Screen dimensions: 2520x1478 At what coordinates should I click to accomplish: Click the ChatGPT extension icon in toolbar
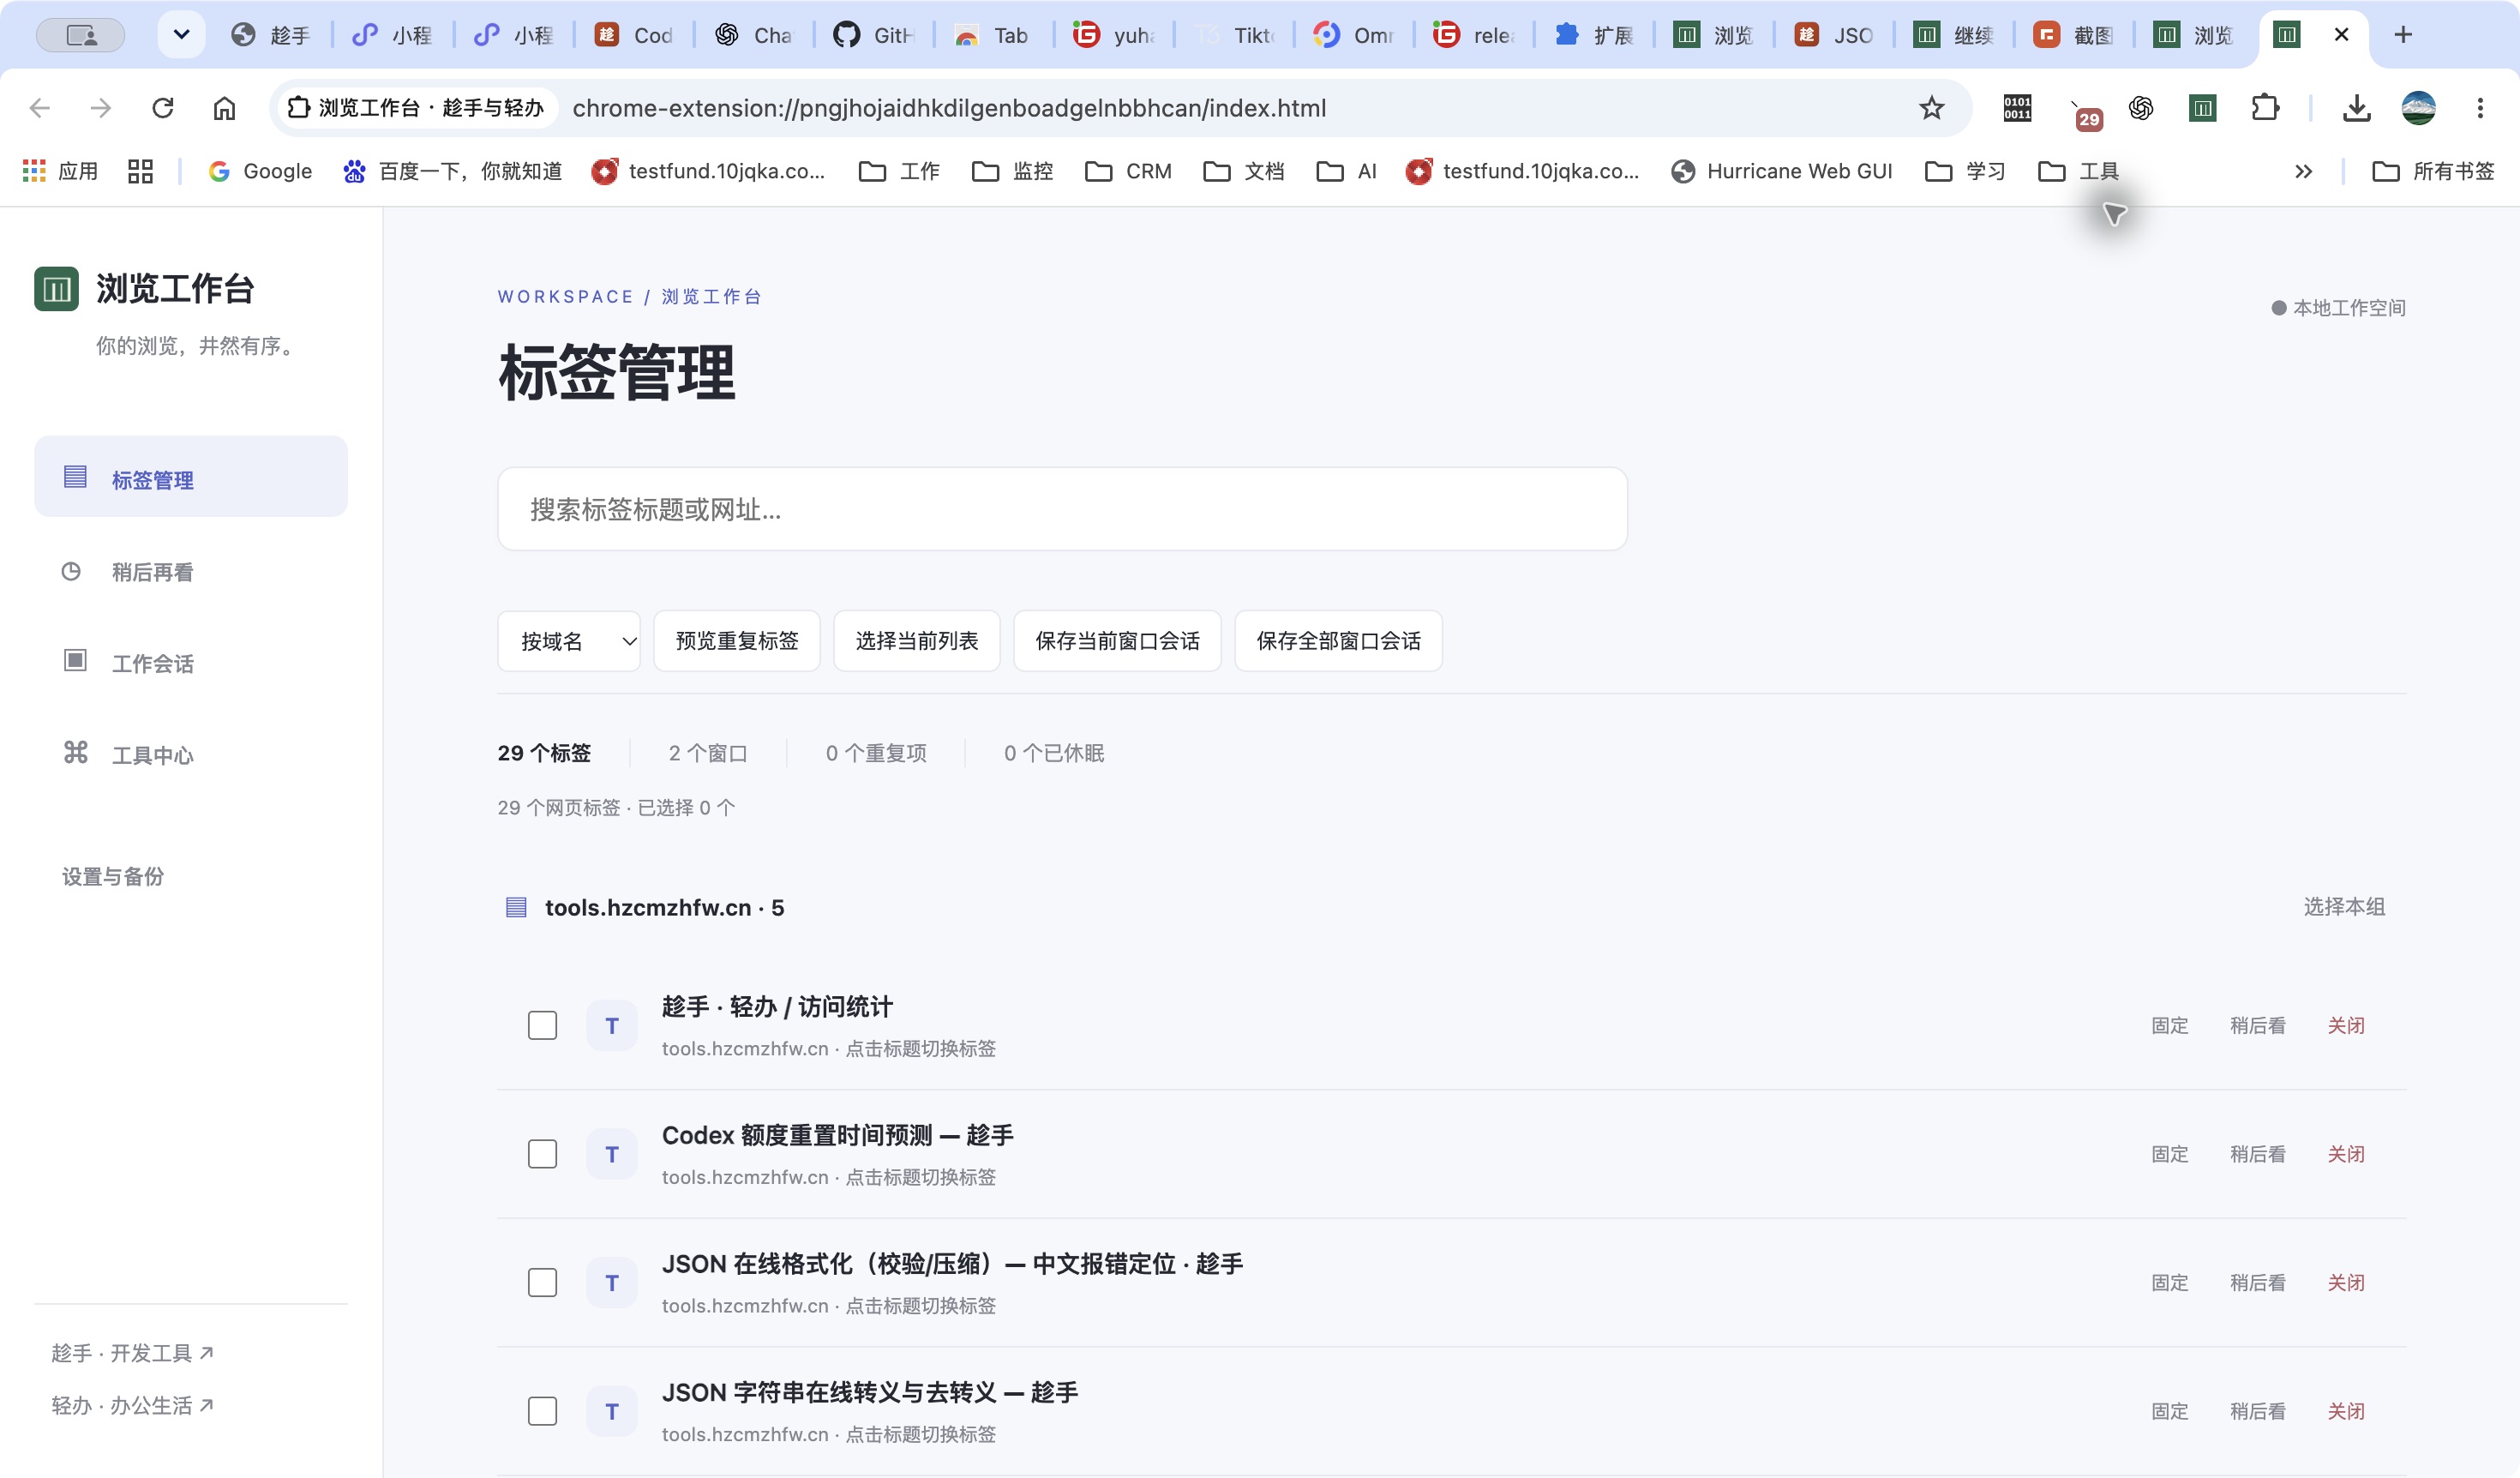[2141, 108]
